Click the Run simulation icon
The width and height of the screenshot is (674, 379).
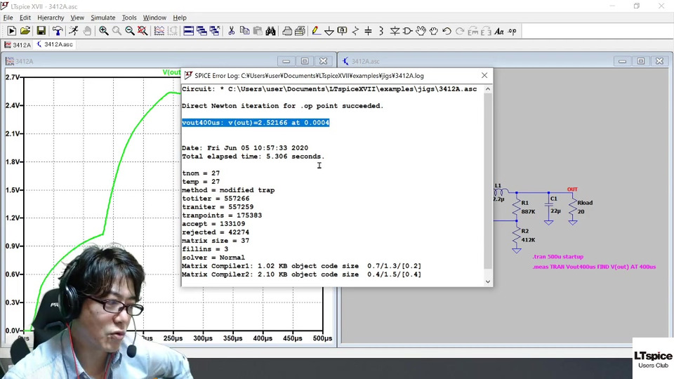pyautogui.click(x=12, y=31)
